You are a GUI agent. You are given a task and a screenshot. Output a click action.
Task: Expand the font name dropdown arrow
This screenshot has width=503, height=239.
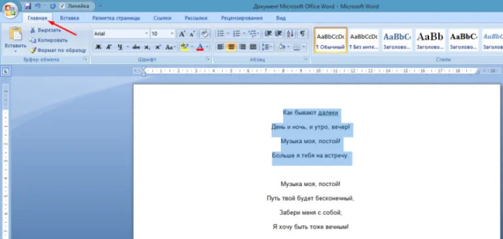(147, 33)
